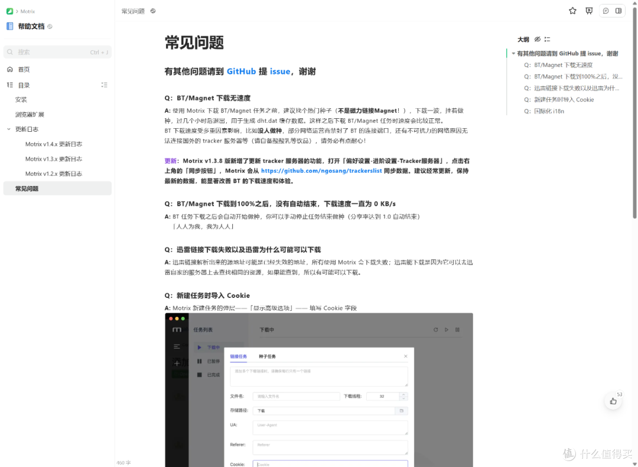Toggle collapse-all icon beside 目录
Image resolution: width=638 pixels, height=467 pixels.
click(104, 85)
